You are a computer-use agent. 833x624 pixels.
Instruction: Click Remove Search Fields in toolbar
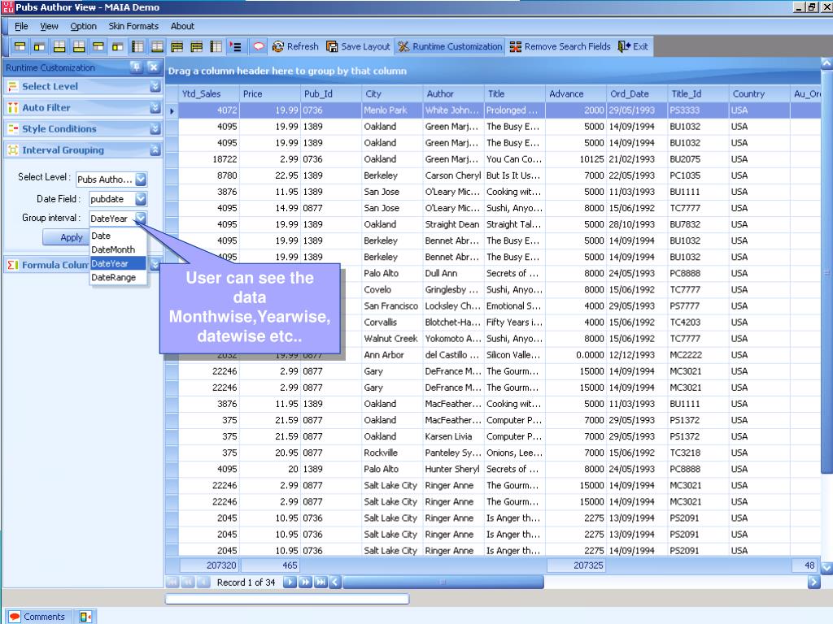pos(560,46)
